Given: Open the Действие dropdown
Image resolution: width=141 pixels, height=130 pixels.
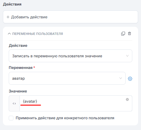Looking at the screenshot, I should (x=70, y=56).
